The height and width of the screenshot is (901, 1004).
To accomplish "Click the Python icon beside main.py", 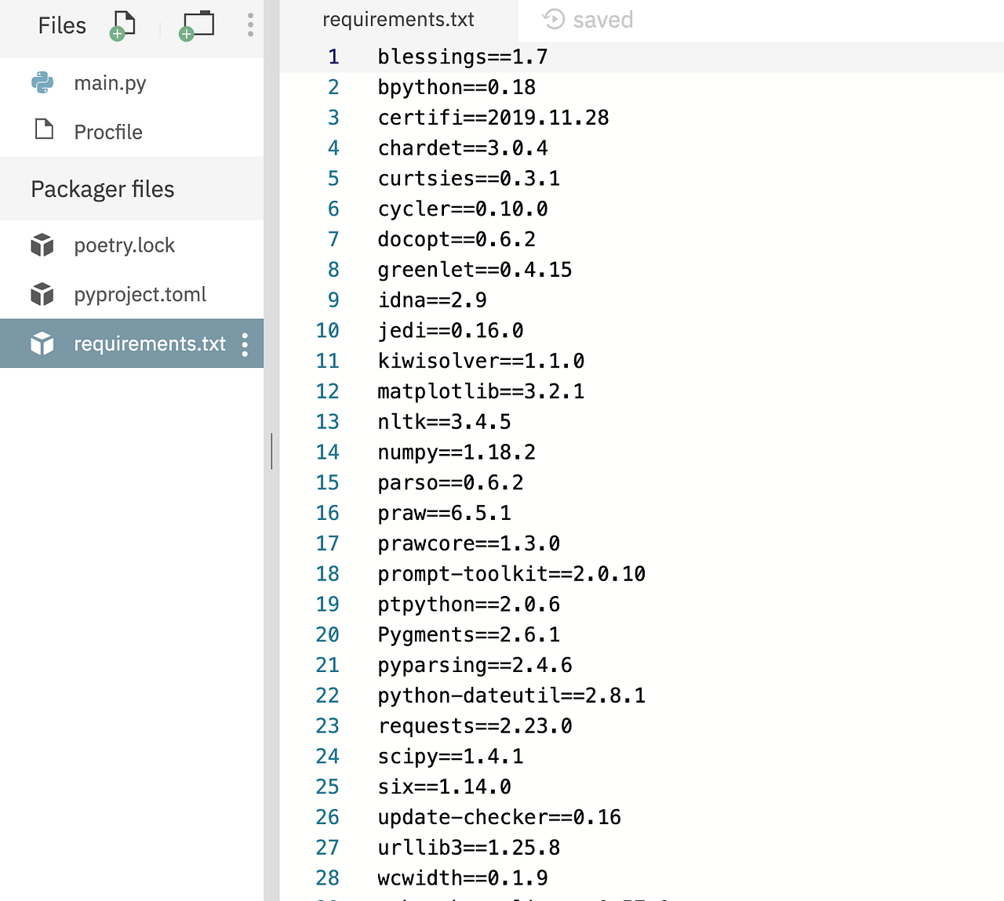I will coord(42,82).
